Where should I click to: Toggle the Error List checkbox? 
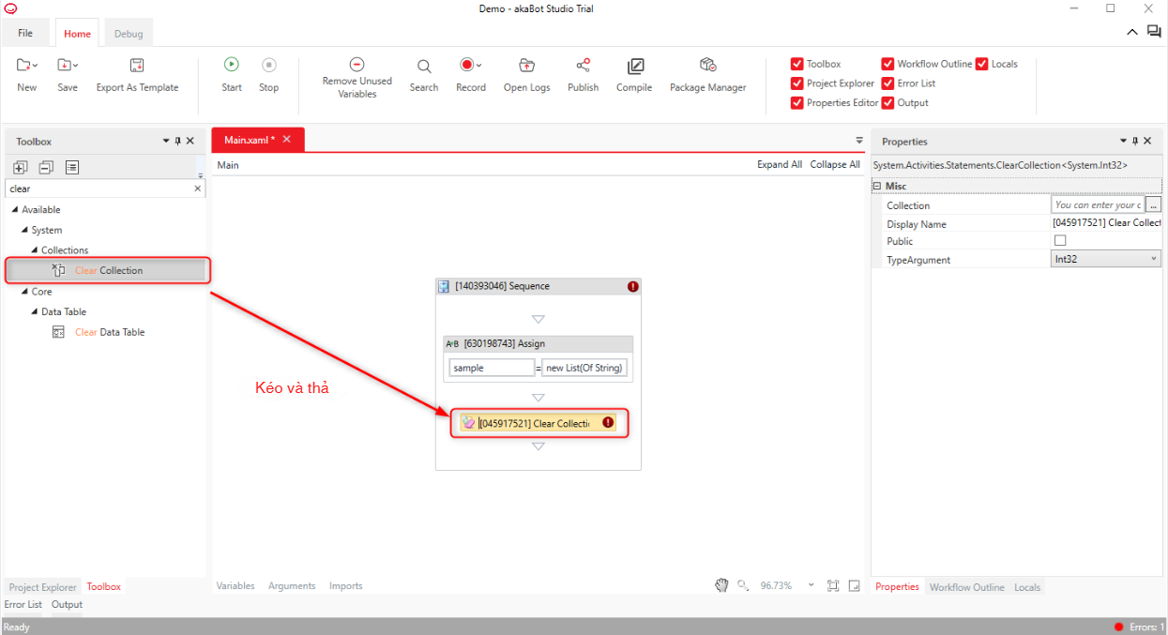click(887, 83)
